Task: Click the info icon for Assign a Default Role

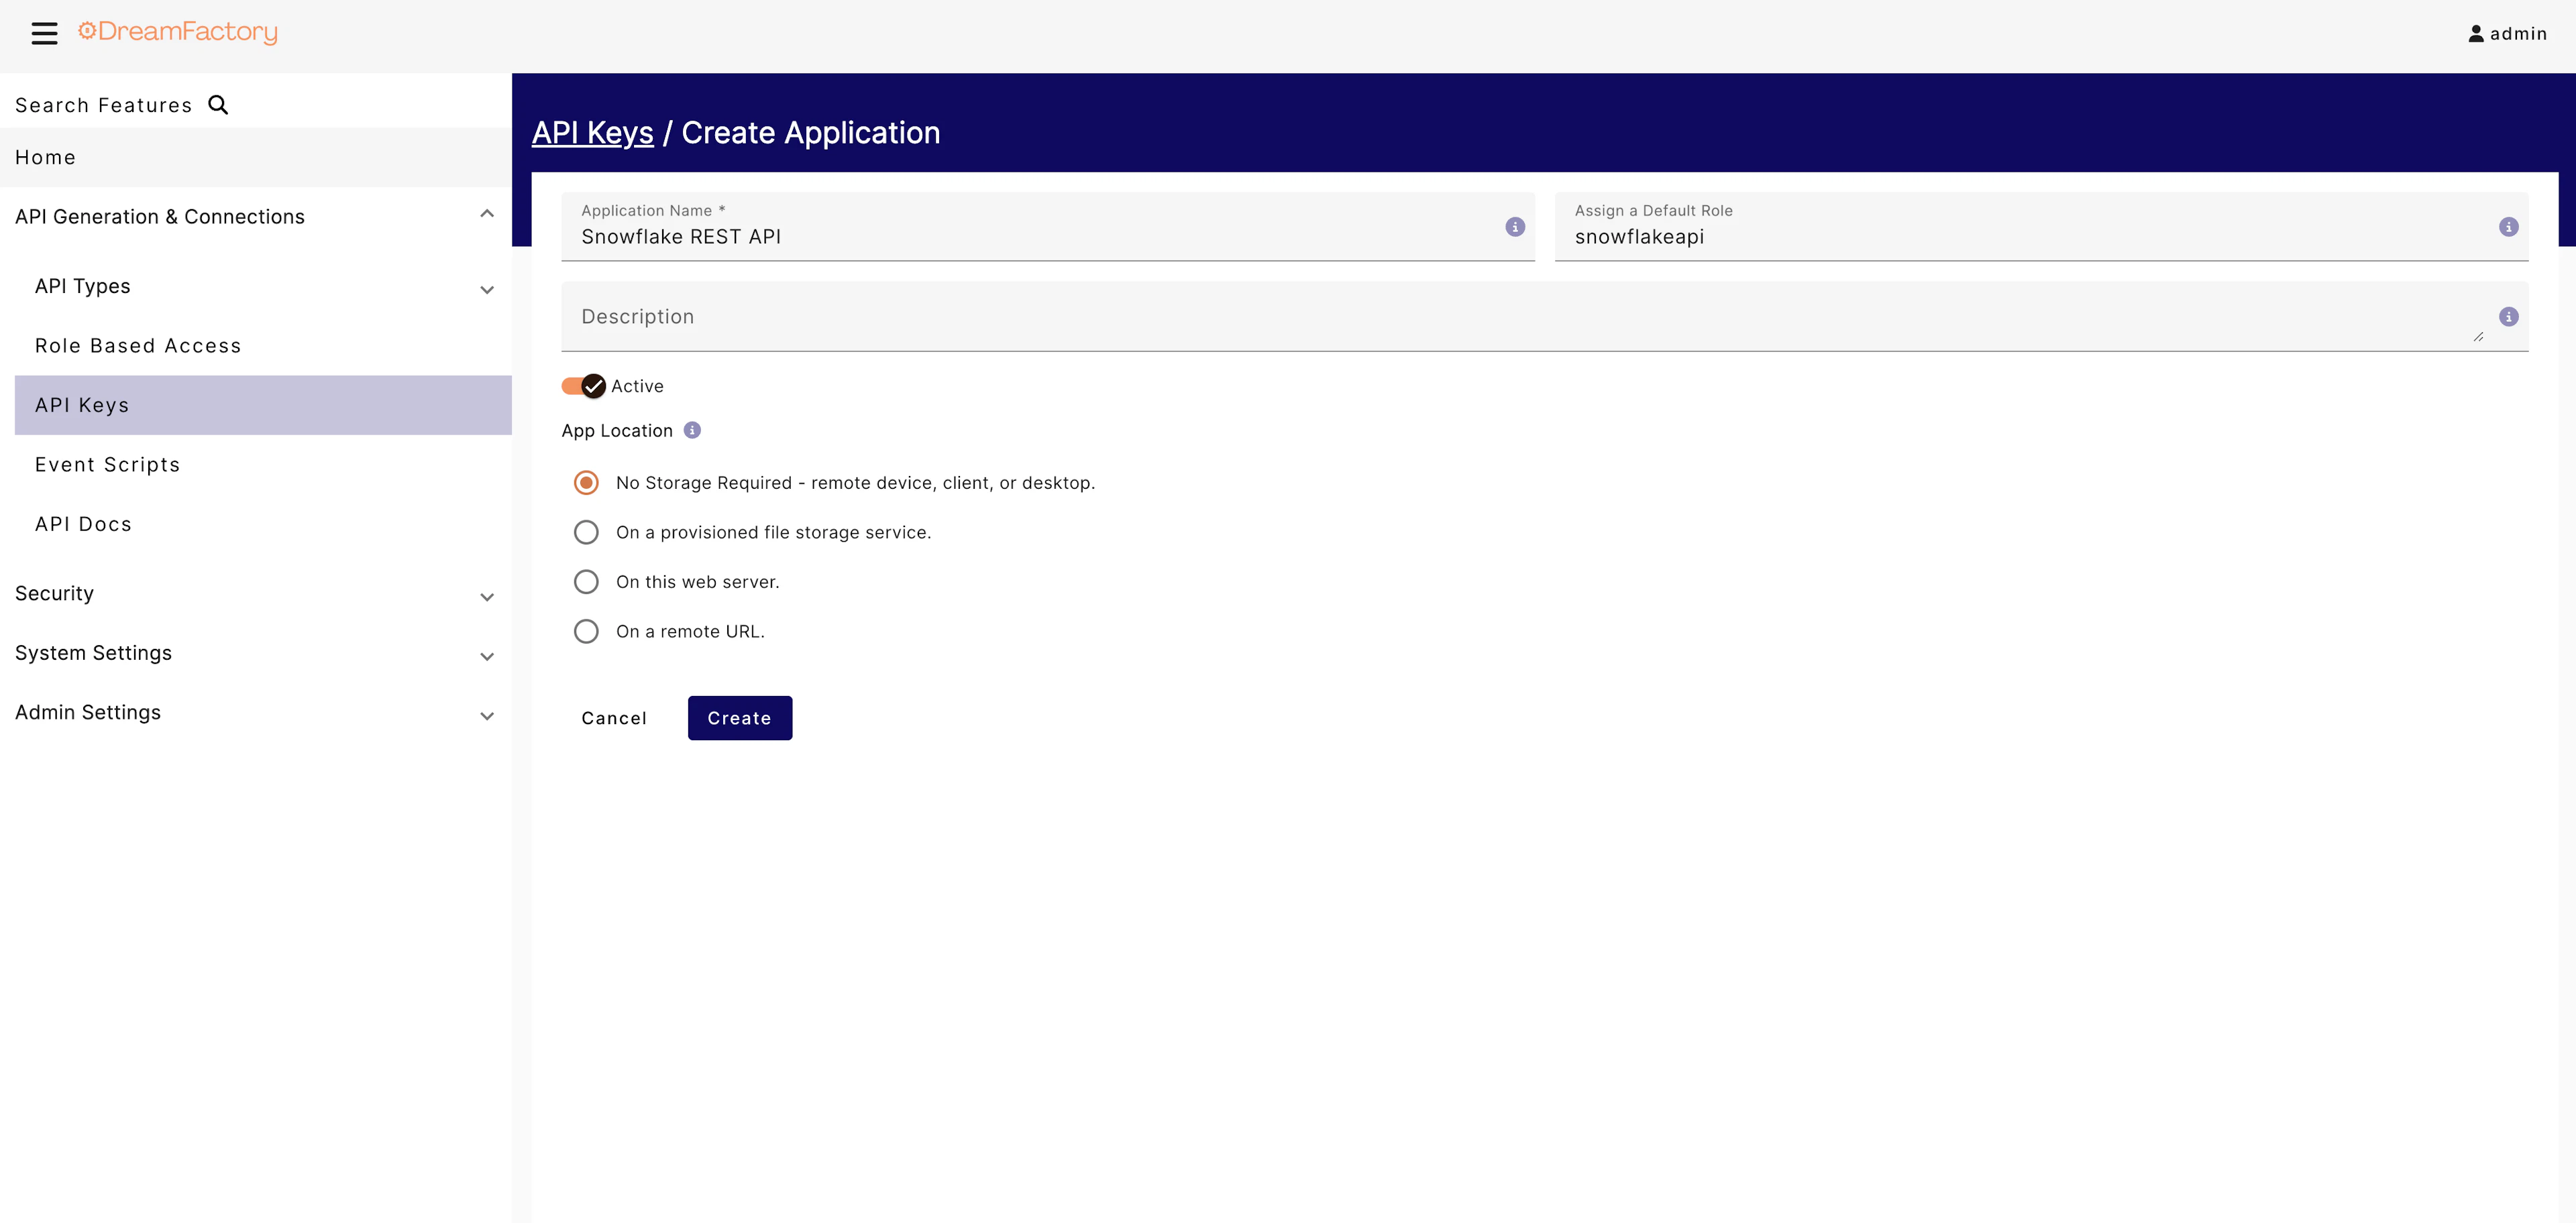Action: tap(2508, 227)
